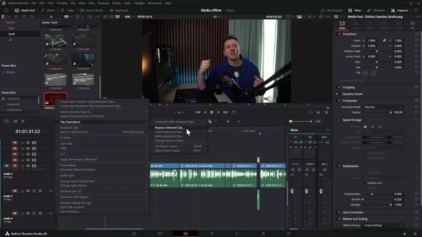Toggle the Inspector panel button

tap(399, 10)
